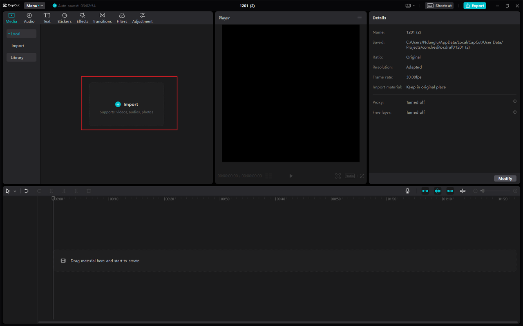Toggle linkage option on timeline
This screenshot has height=326, width=523.
tap(450, 191)
